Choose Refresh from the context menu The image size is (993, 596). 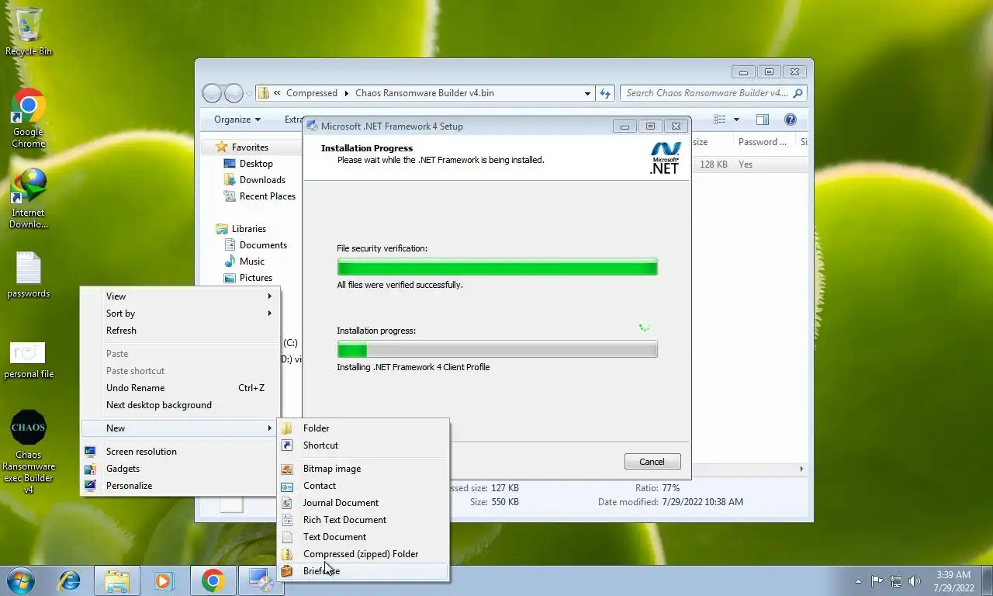(180, 331)
